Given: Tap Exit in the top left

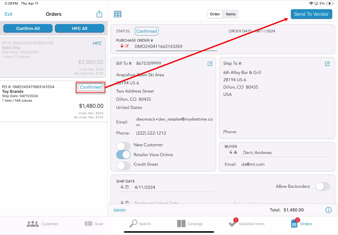Looking at the screenshot, I should pos(9,14).
